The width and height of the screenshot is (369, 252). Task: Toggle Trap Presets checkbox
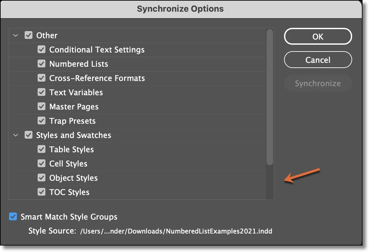(42, 121)
